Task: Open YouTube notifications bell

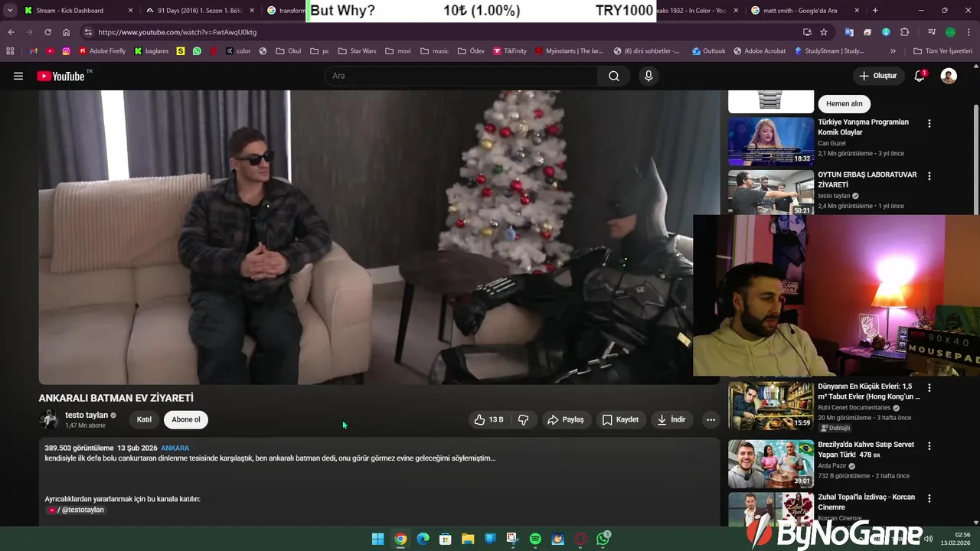Action: 920,76
